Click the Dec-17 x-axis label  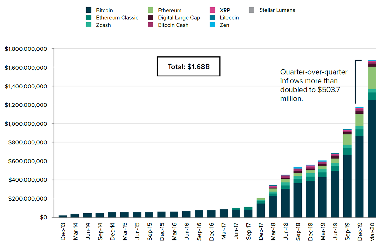(261, 231)
